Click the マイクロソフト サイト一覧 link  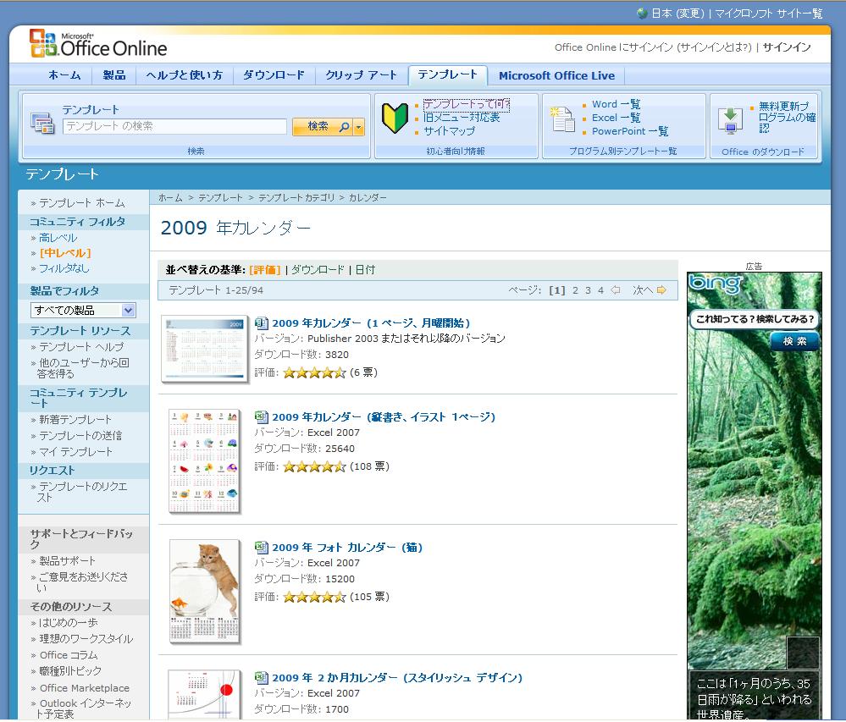click(x=769, y=13)
